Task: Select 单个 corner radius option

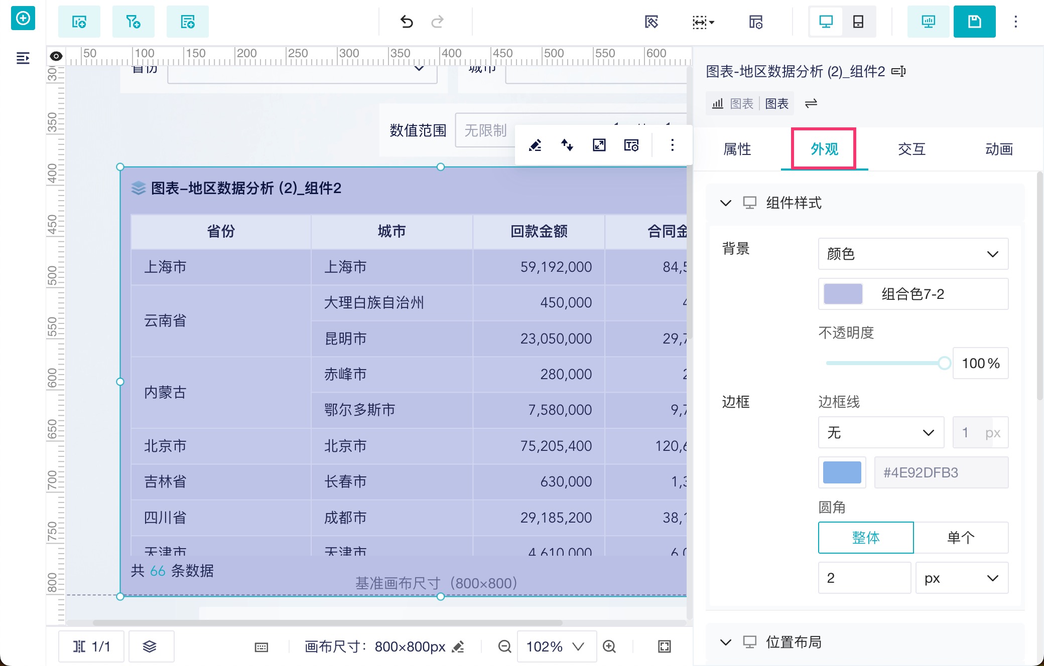Action: [961, 538]
